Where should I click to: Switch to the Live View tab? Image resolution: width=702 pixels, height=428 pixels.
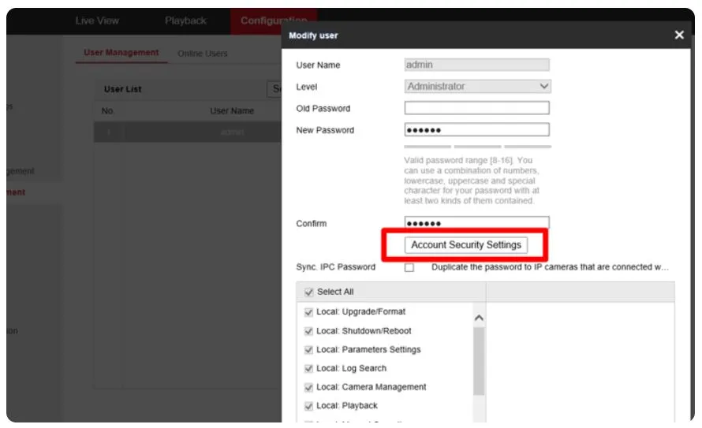click(97, 21)
